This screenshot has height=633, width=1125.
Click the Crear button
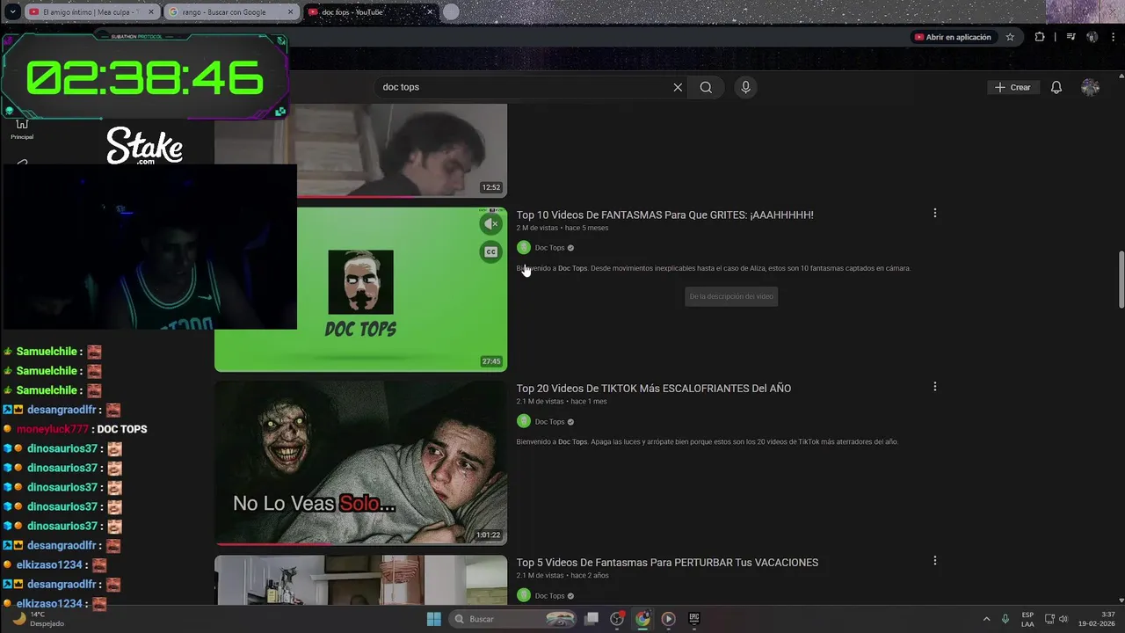click(x=1012, y=87)
